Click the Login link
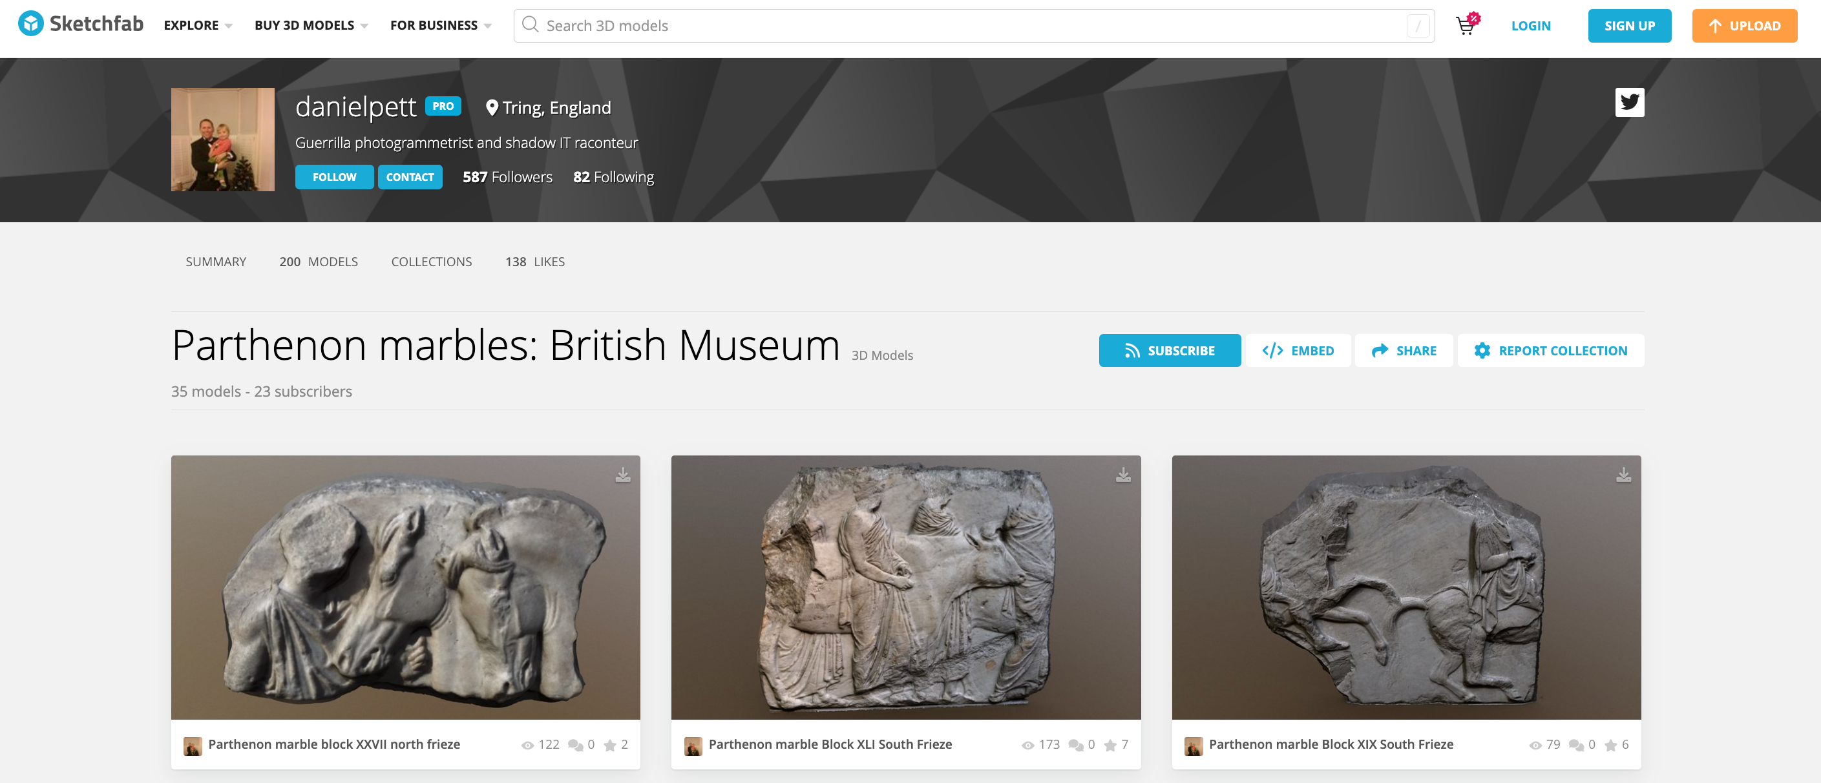Viewport: 1821px width, 783px height. click(x=1530, y=25)
